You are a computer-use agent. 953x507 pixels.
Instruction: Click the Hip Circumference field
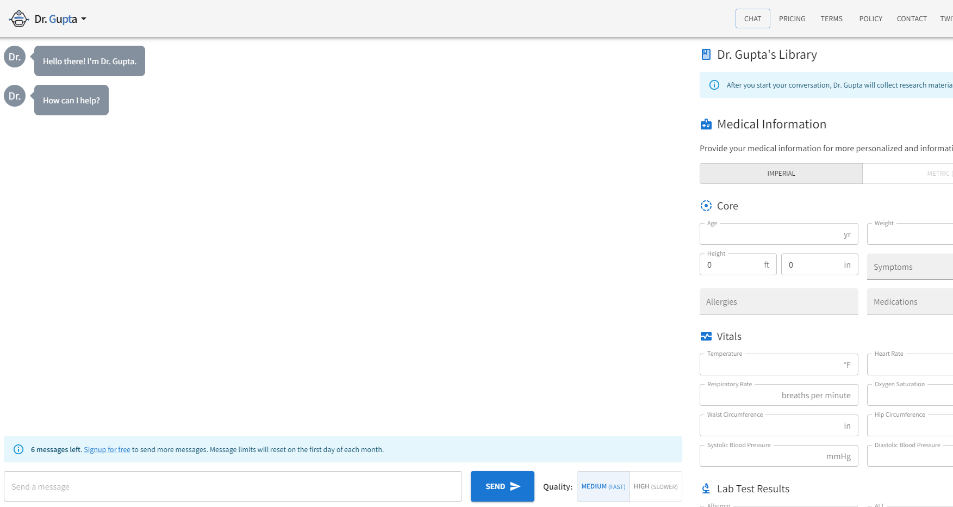910,425
